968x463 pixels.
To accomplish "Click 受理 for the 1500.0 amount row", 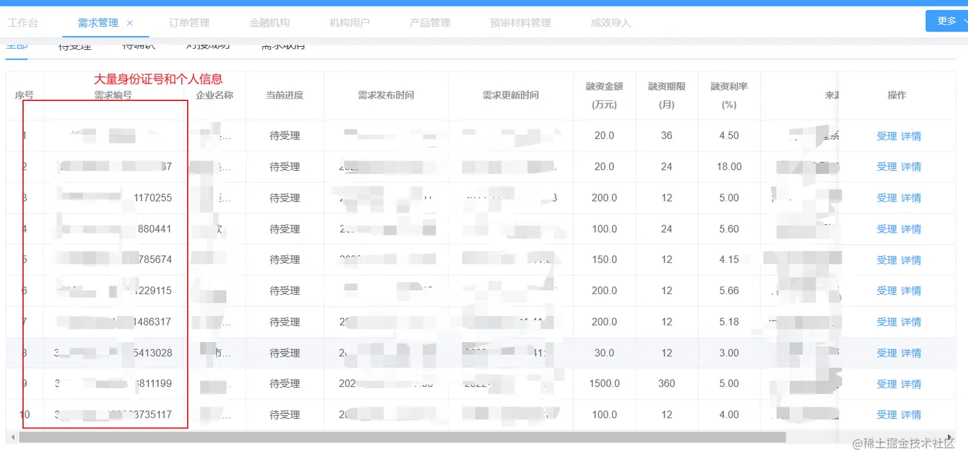I will [887, 384].
